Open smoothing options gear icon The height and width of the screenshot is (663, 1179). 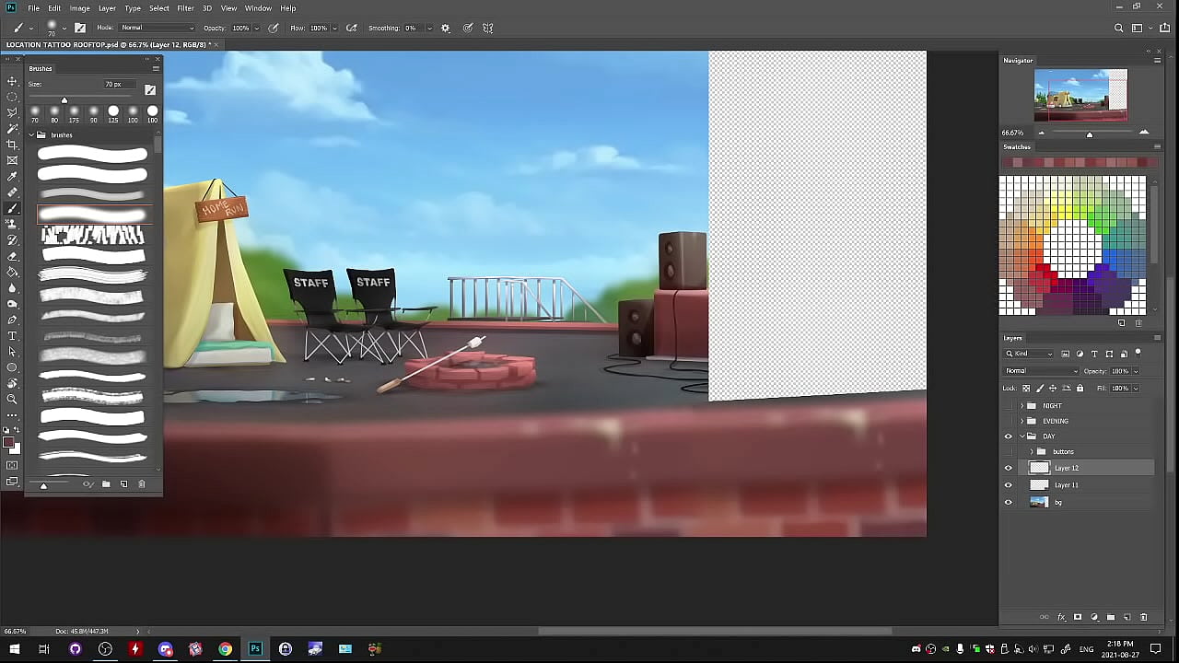[446, 28]
